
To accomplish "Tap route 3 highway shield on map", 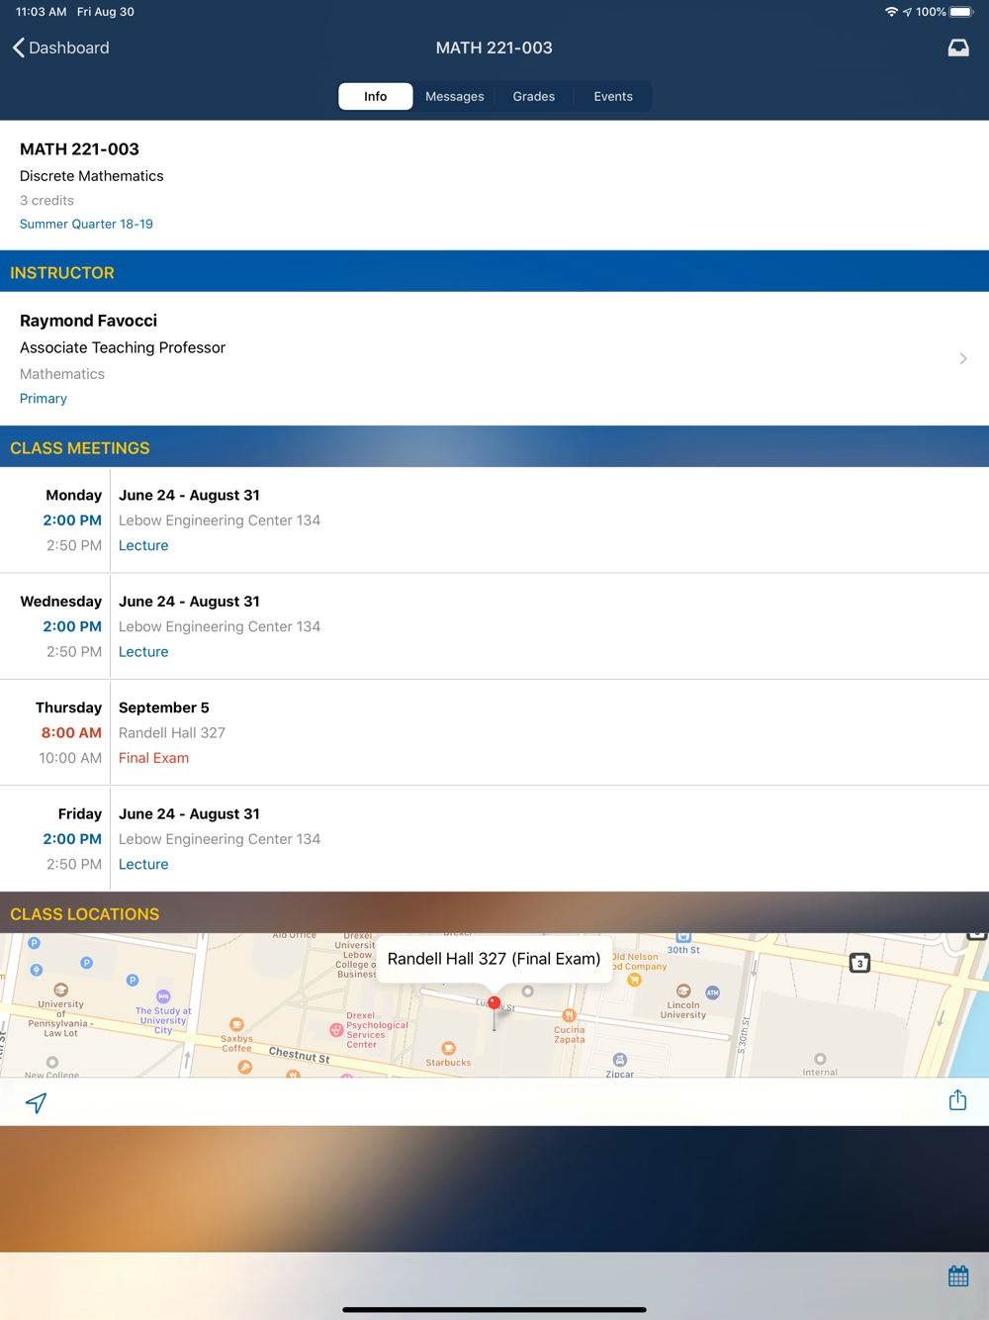I will [x=859, y=963].
